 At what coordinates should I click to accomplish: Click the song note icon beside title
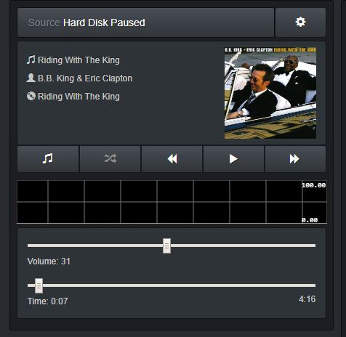click(x=31, y=60)
